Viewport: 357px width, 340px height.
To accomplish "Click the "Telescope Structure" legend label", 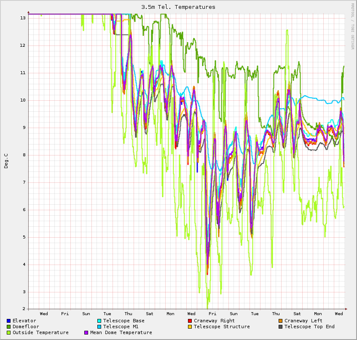I will pyautogui.click(x=222, y=327).
